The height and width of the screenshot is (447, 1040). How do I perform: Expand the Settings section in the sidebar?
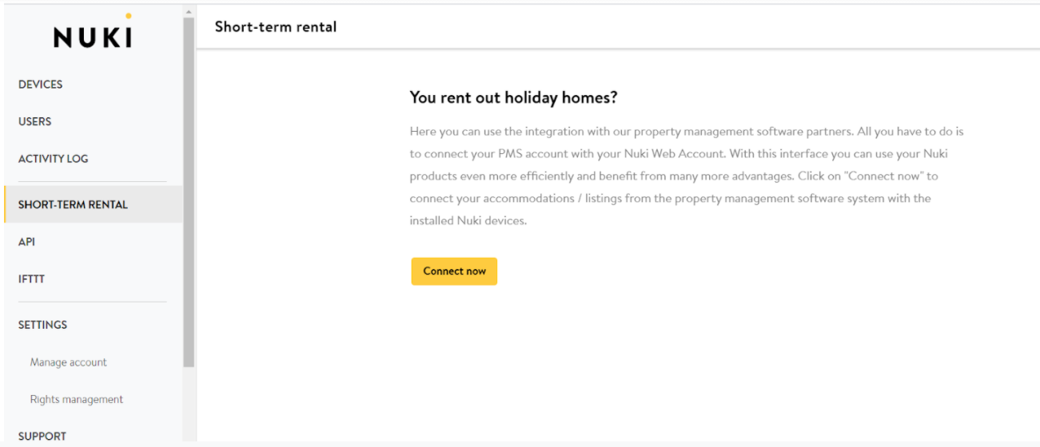[x=42, y=325]
